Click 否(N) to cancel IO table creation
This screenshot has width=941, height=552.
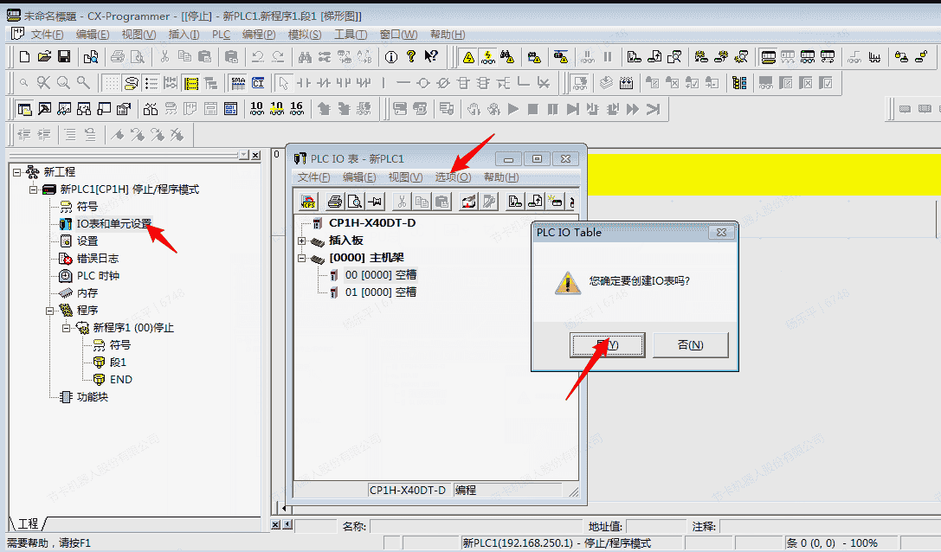pos(690,344)
